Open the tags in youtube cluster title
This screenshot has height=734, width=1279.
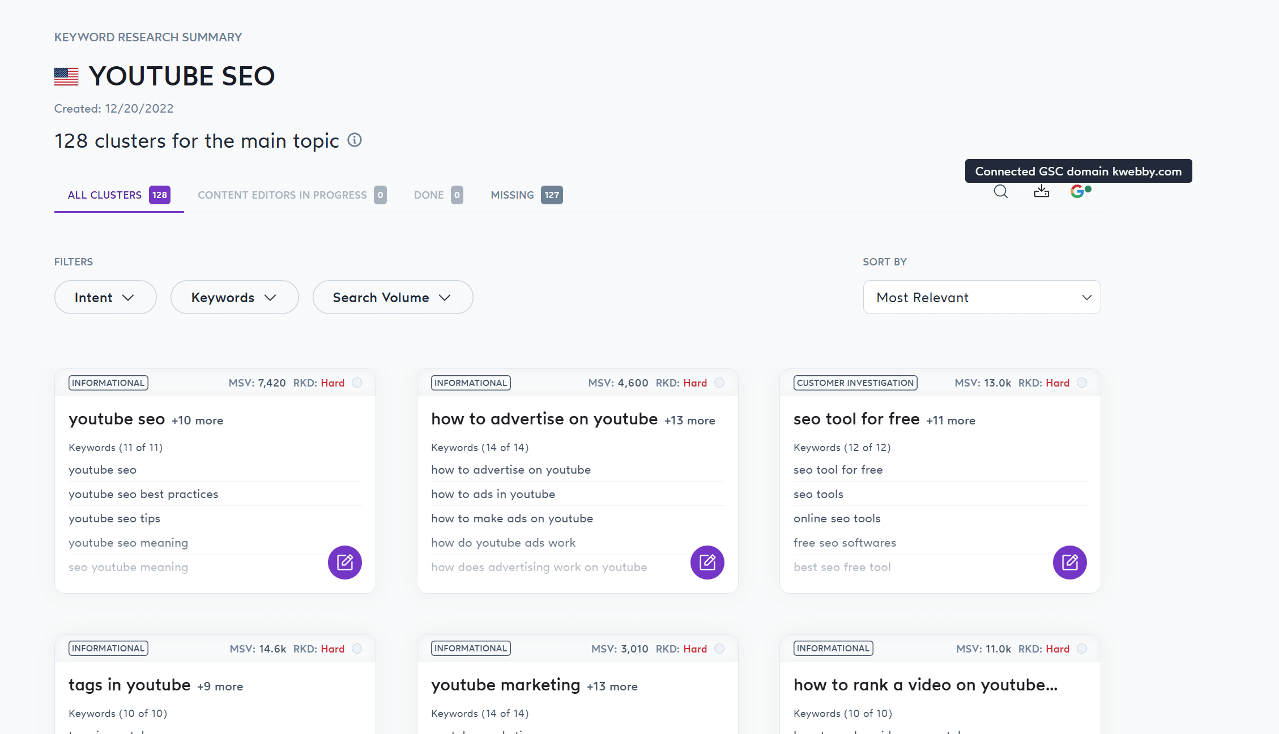[130, 685]
